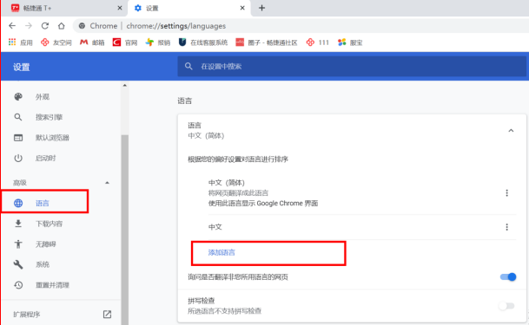The width and height of the screenshot is (529, 325).
Task: Open the 友空间 bookmark
Action: 56,42
